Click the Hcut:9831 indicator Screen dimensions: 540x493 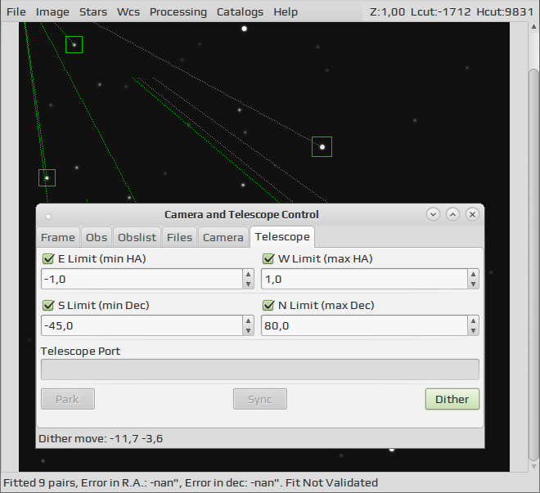(x=505, y=11)
